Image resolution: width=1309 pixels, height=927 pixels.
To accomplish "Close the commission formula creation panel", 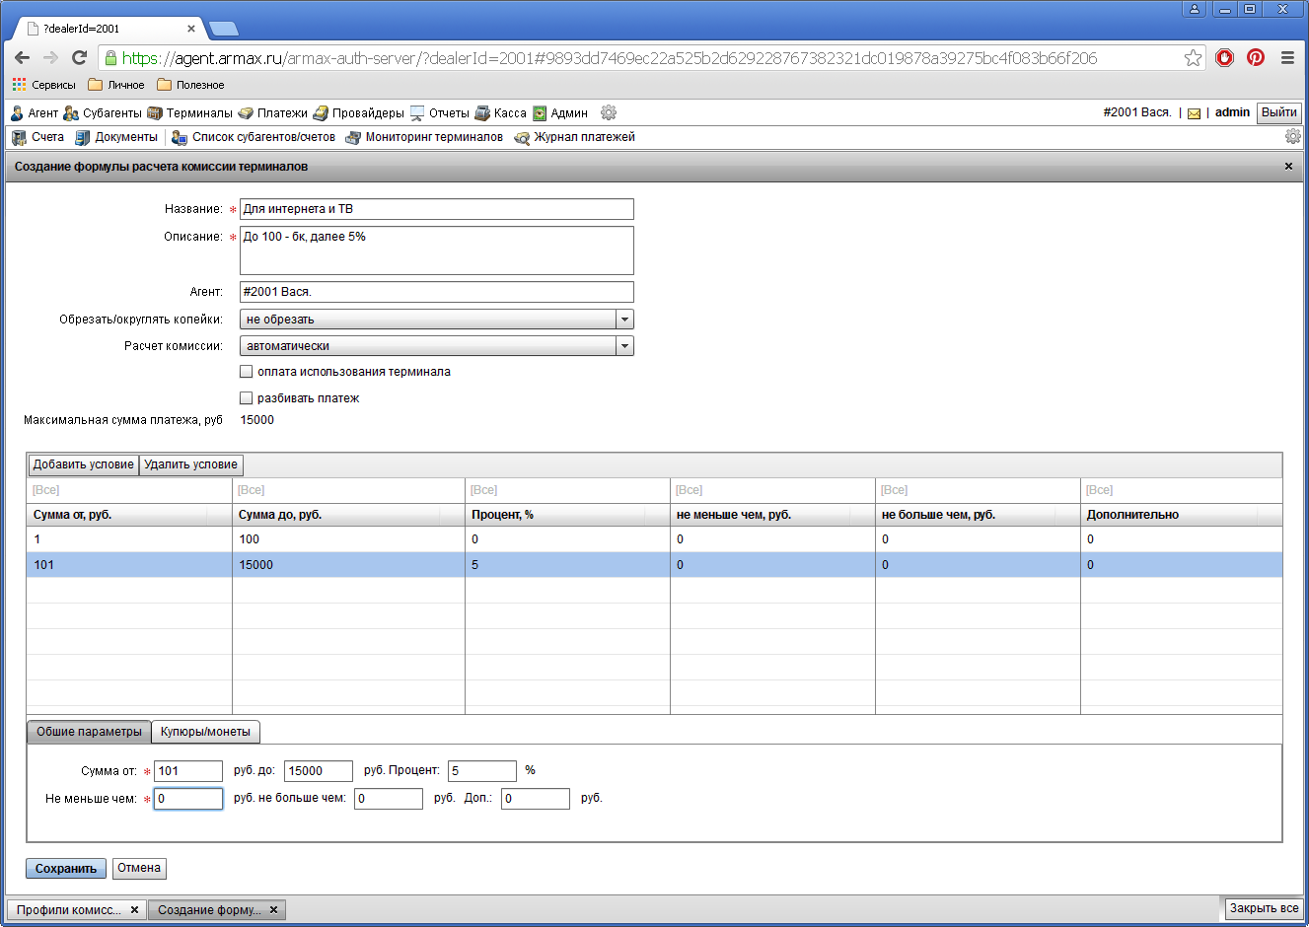I will [1288, 167].
